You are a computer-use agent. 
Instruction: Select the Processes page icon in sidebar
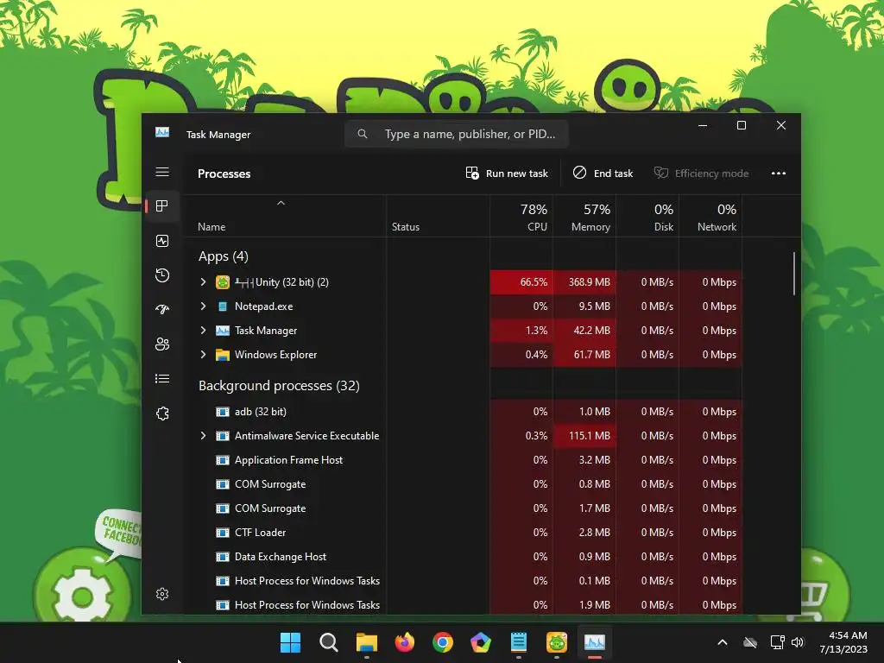162,206
